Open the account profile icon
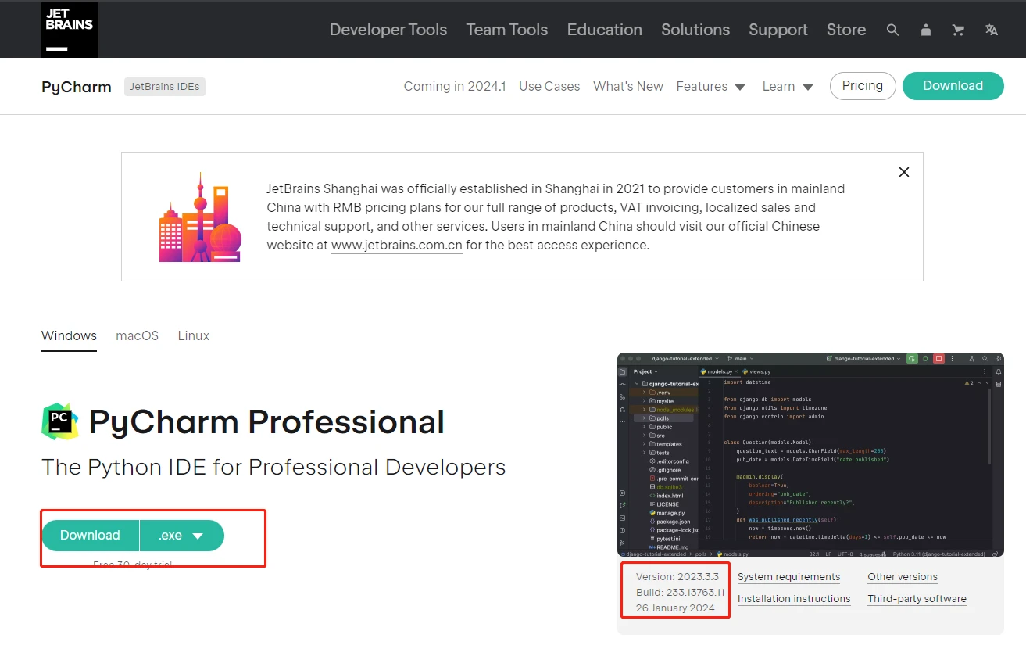The width and height of the screenshot is (1026, 649). [926, 30]
